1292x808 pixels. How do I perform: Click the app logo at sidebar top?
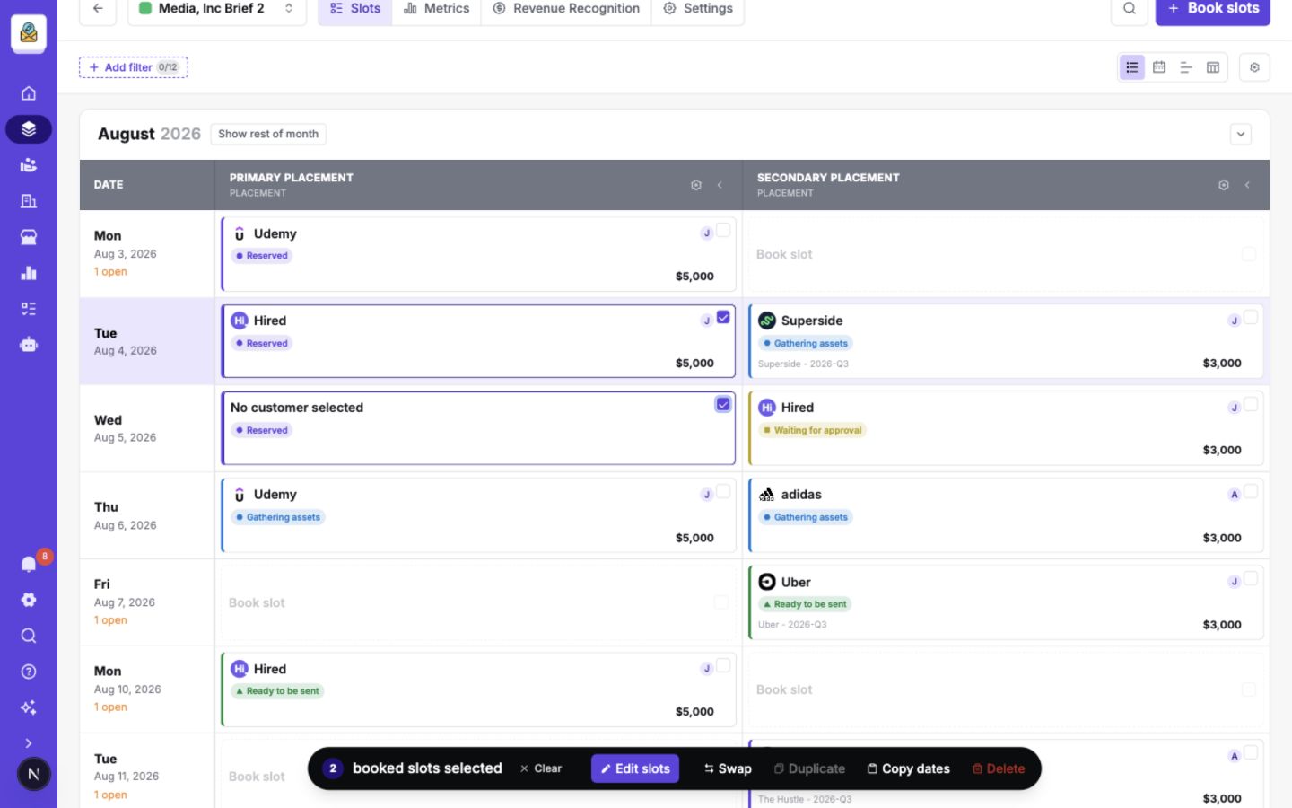click(29, 34)
